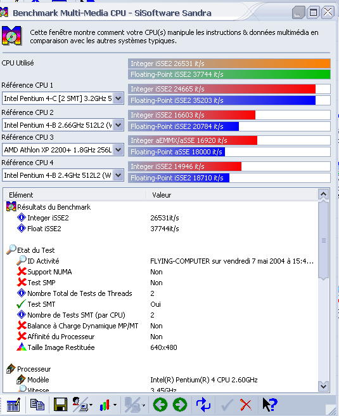Viewport: 339px width, 416px height.
Task: Click scrollbar down arrow in results list
Action: pyautogui.click(x=323, y=386)
